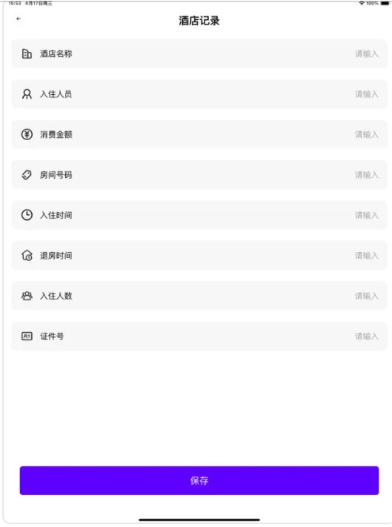Tap the back arrow icon
392x527 pixels.
coord(19,19)
